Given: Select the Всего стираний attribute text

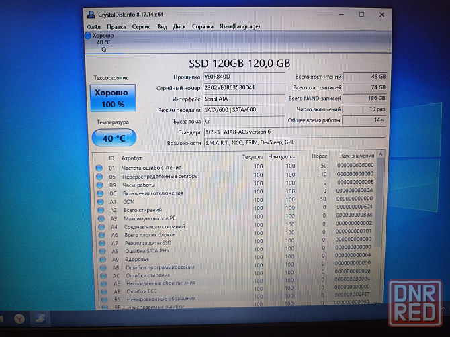Looking at the screenshot, I should point(142,210).
